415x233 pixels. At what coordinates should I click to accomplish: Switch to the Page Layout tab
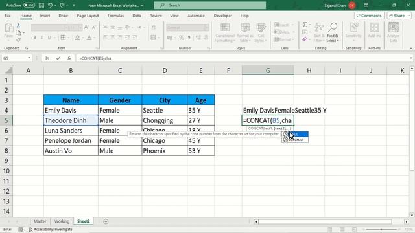[x=88, y=16]
